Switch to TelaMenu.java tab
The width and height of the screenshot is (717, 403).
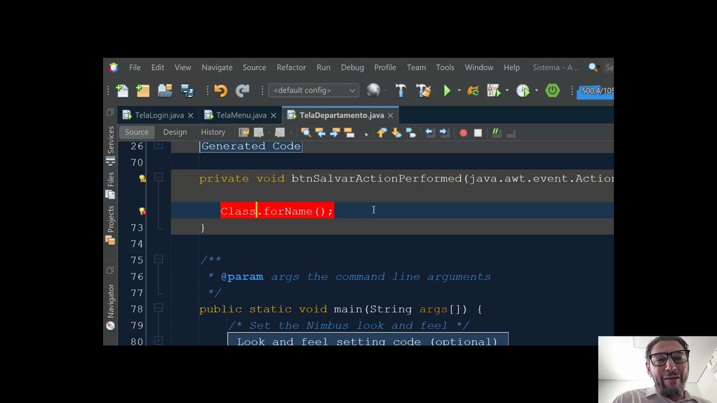click(241, 115)
